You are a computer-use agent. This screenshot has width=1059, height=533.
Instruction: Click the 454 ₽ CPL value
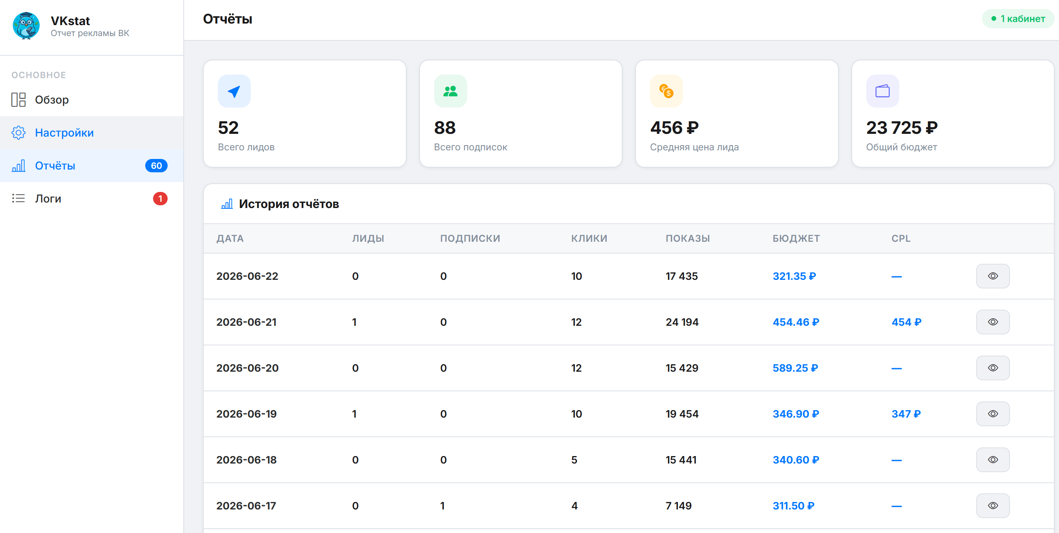[906, 322]
